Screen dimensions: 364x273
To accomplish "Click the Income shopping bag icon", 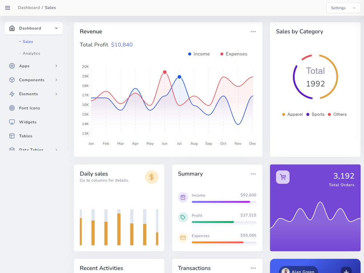I will tap(183, 197).
